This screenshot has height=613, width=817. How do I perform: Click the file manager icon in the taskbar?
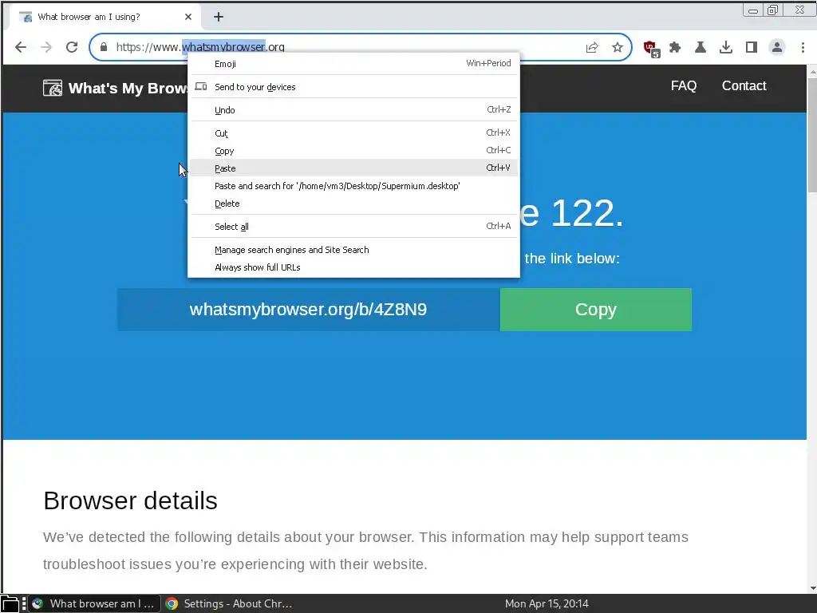[10, 603]
